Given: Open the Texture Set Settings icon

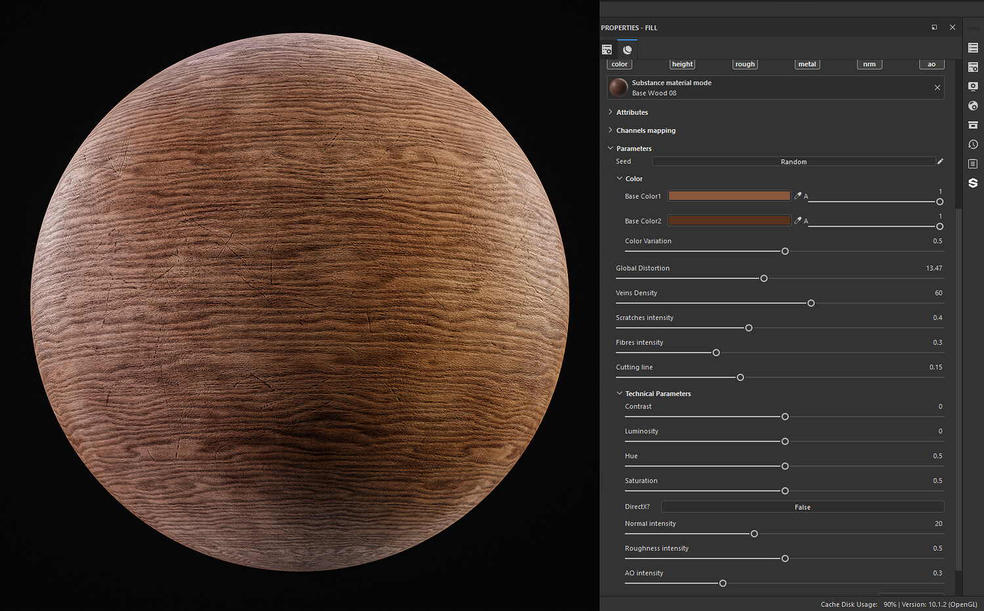Looking at the screenshot, I should tap(973, 68).
